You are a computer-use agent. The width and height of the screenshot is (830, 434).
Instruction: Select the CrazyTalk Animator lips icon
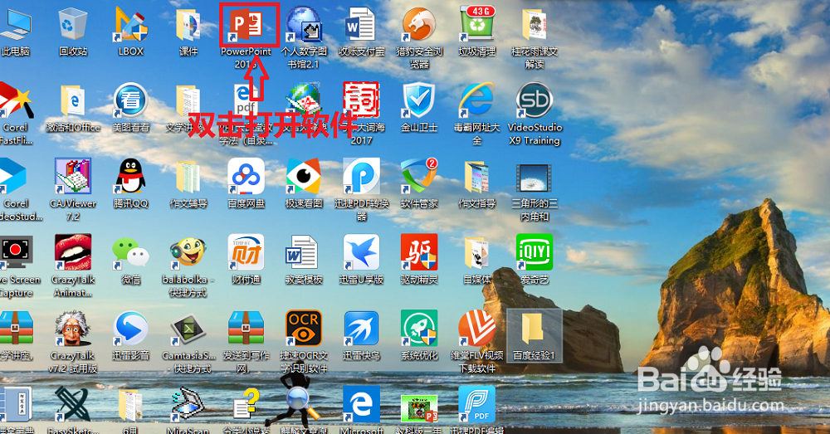pyautogui.click(x=72, y=252)
